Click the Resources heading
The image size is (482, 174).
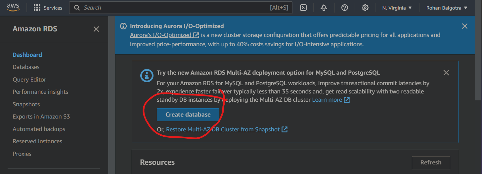click(157, 162)
